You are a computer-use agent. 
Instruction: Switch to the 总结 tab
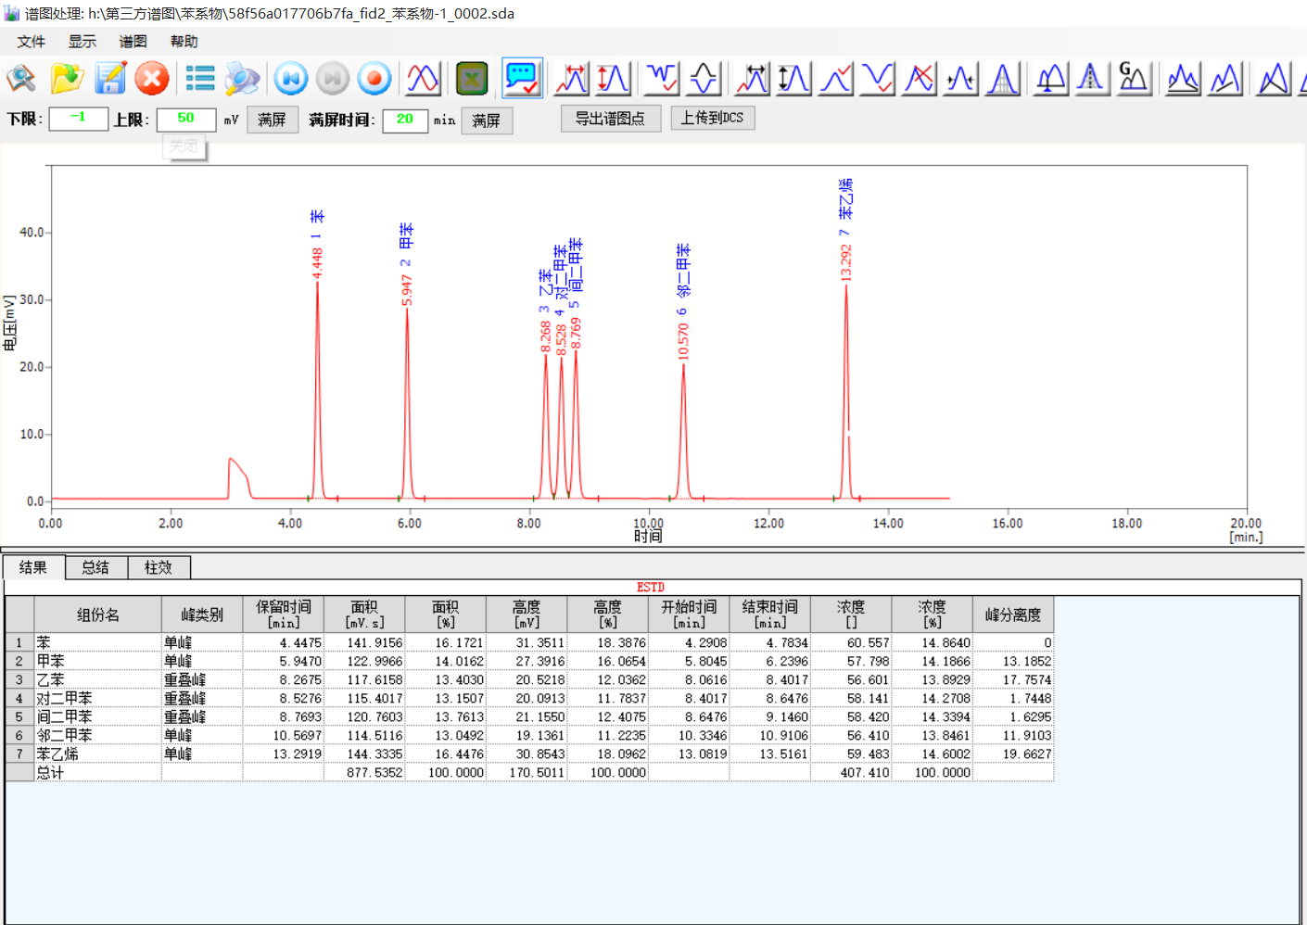tap(95, 567)
